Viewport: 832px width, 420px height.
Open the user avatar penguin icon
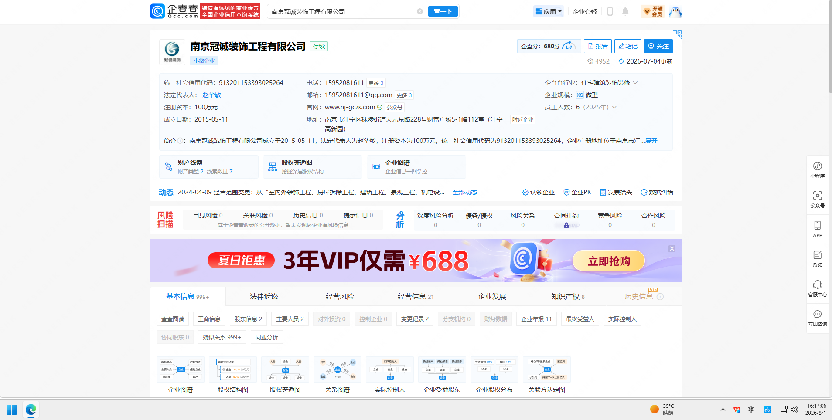(x=675, y=12)
